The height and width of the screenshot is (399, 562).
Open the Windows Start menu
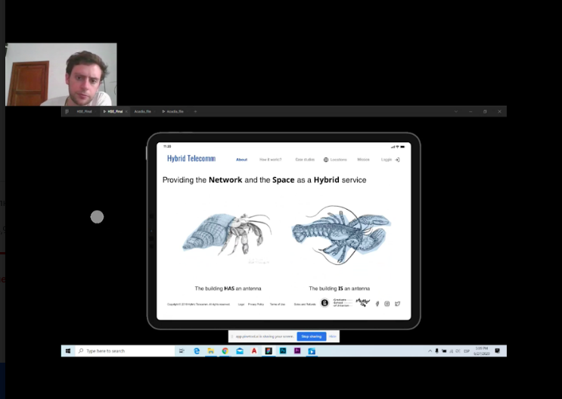pyautogui.click(x=68, y=351)
